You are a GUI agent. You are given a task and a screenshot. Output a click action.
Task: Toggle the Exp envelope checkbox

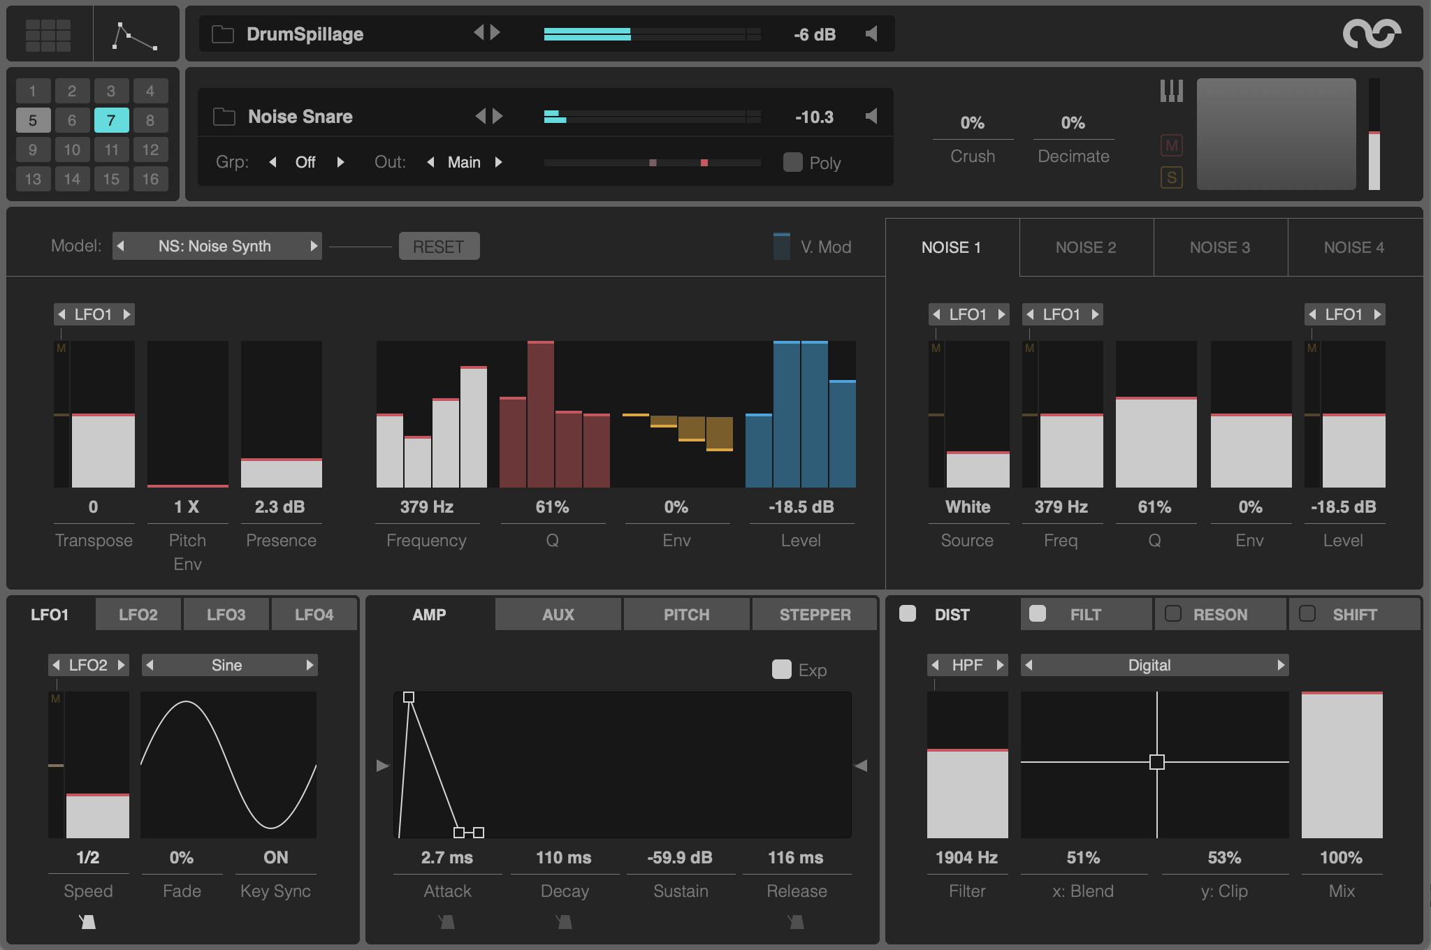pyautogui.click(x=781, y=669)
